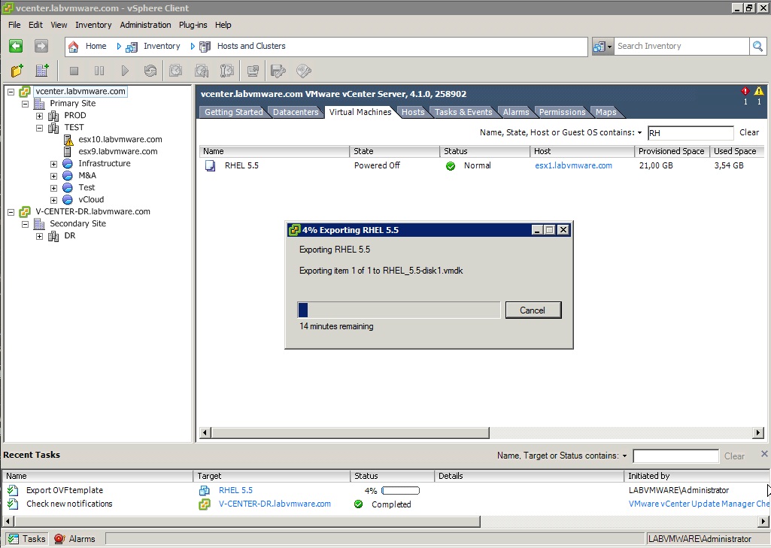Open the VM filter criteria dropdown arrow
Viewport: 771px width, 548px height.
[639, 133]
